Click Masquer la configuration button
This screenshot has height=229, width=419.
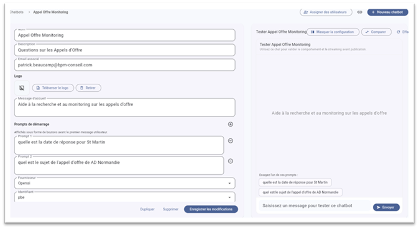click(333, 32)
